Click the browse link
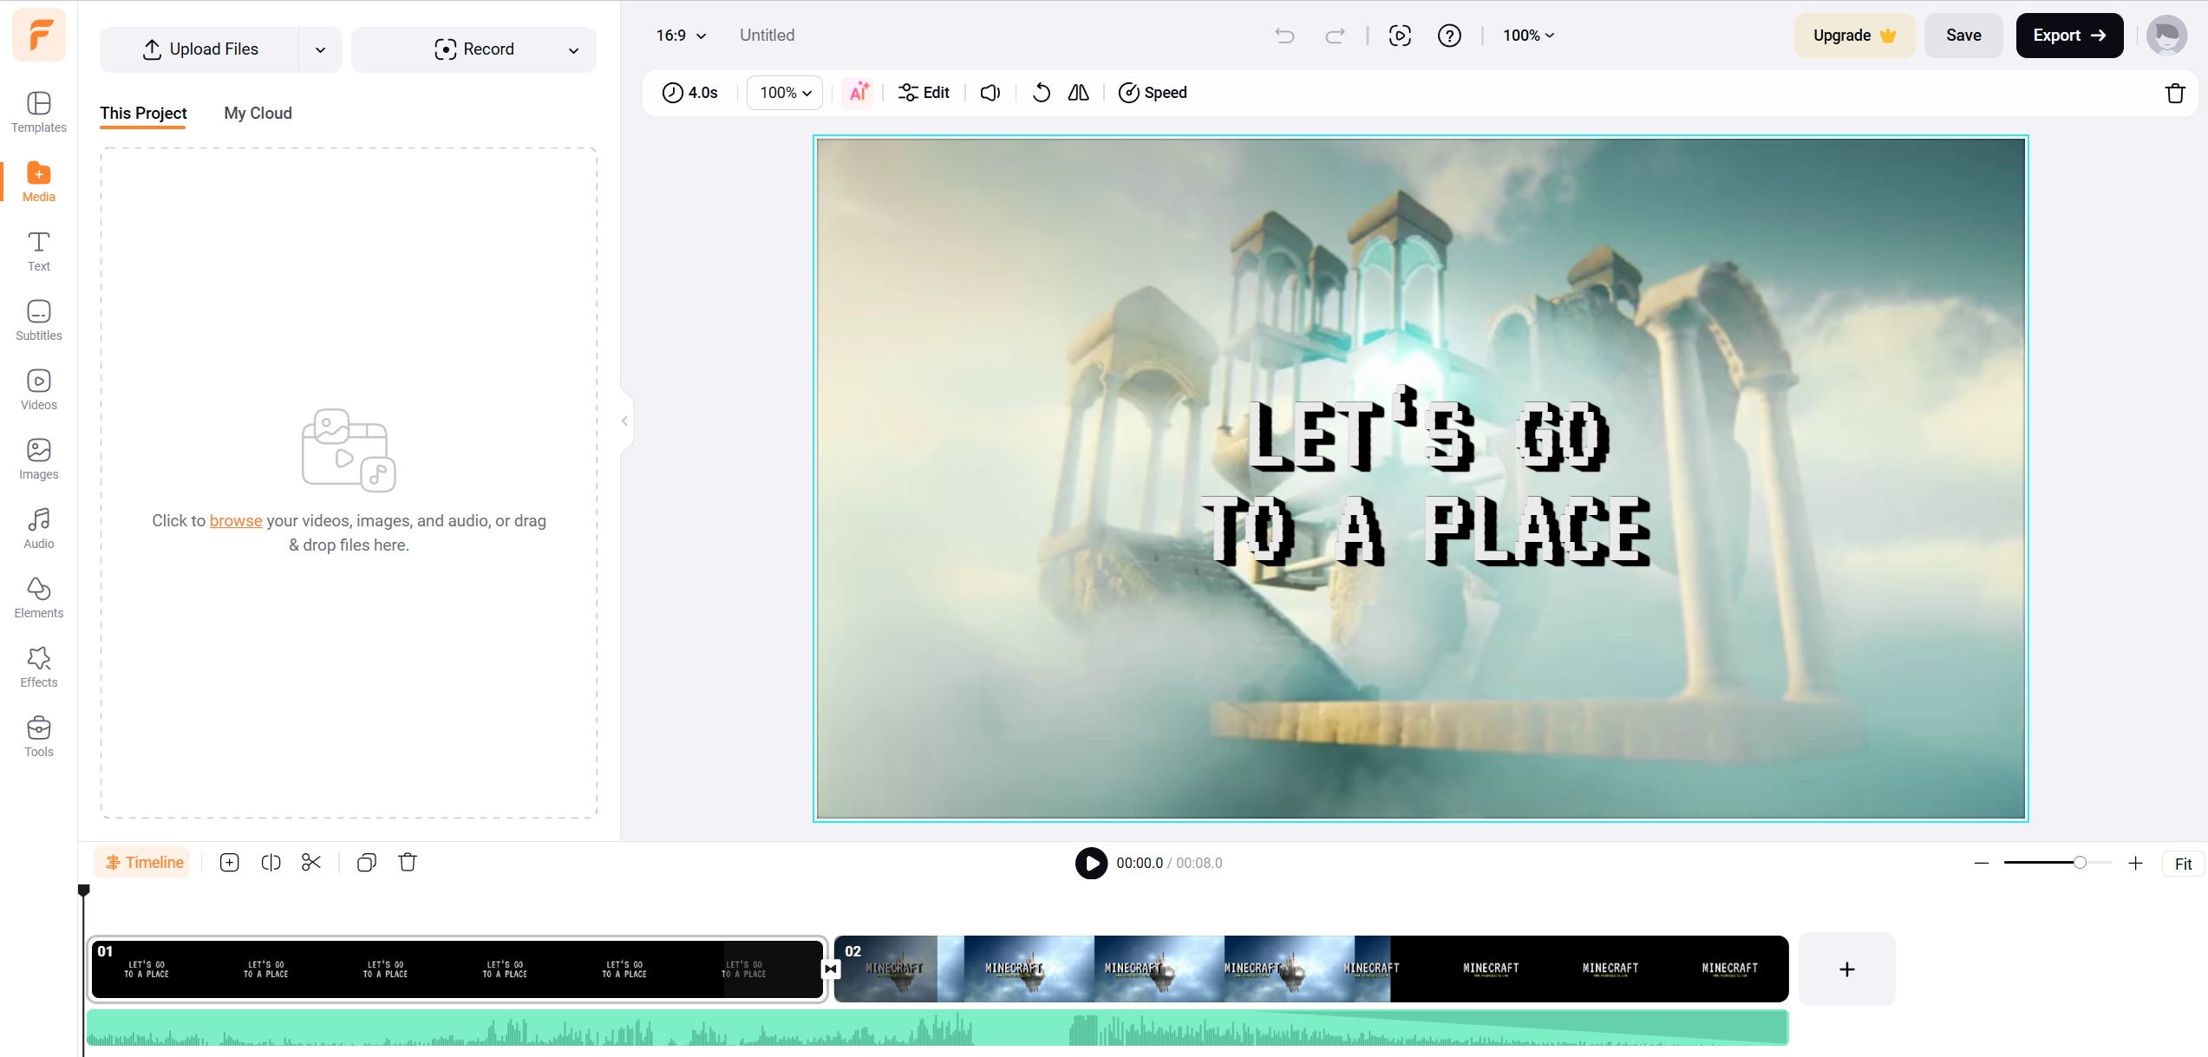 coord(235,520)
